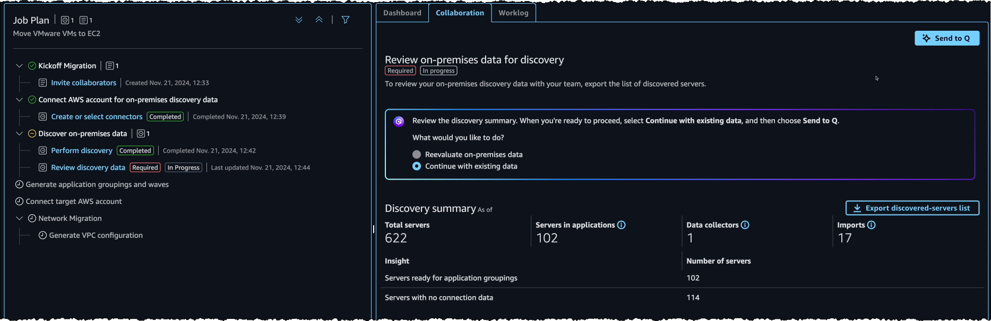This screenshot has width=991, height=321.
Task: Click in-progress status icon of Discover on-premises data
Action: pos(32,133)
